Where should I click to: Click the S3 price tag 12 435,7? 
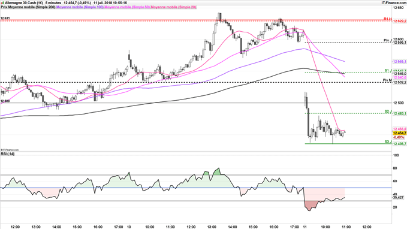399,144
